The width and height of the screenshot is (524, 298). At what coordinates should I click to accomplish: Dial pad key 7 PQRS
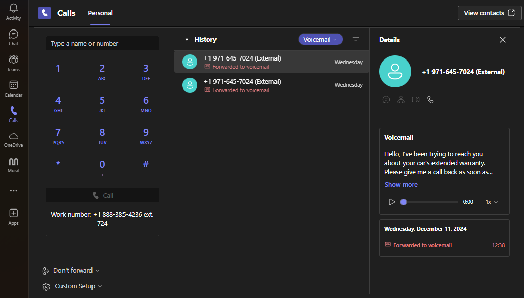[58, 136]
